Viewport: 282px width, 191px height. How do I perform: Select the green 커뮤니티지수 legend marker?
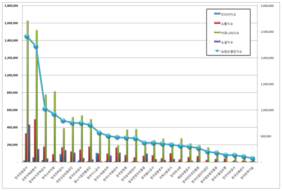(217, 32)
